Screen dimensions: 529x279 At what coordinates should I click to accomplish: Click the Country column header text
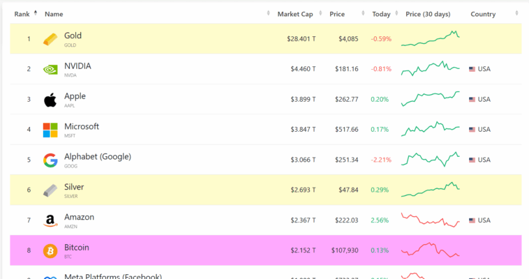[x=483, y=14]
